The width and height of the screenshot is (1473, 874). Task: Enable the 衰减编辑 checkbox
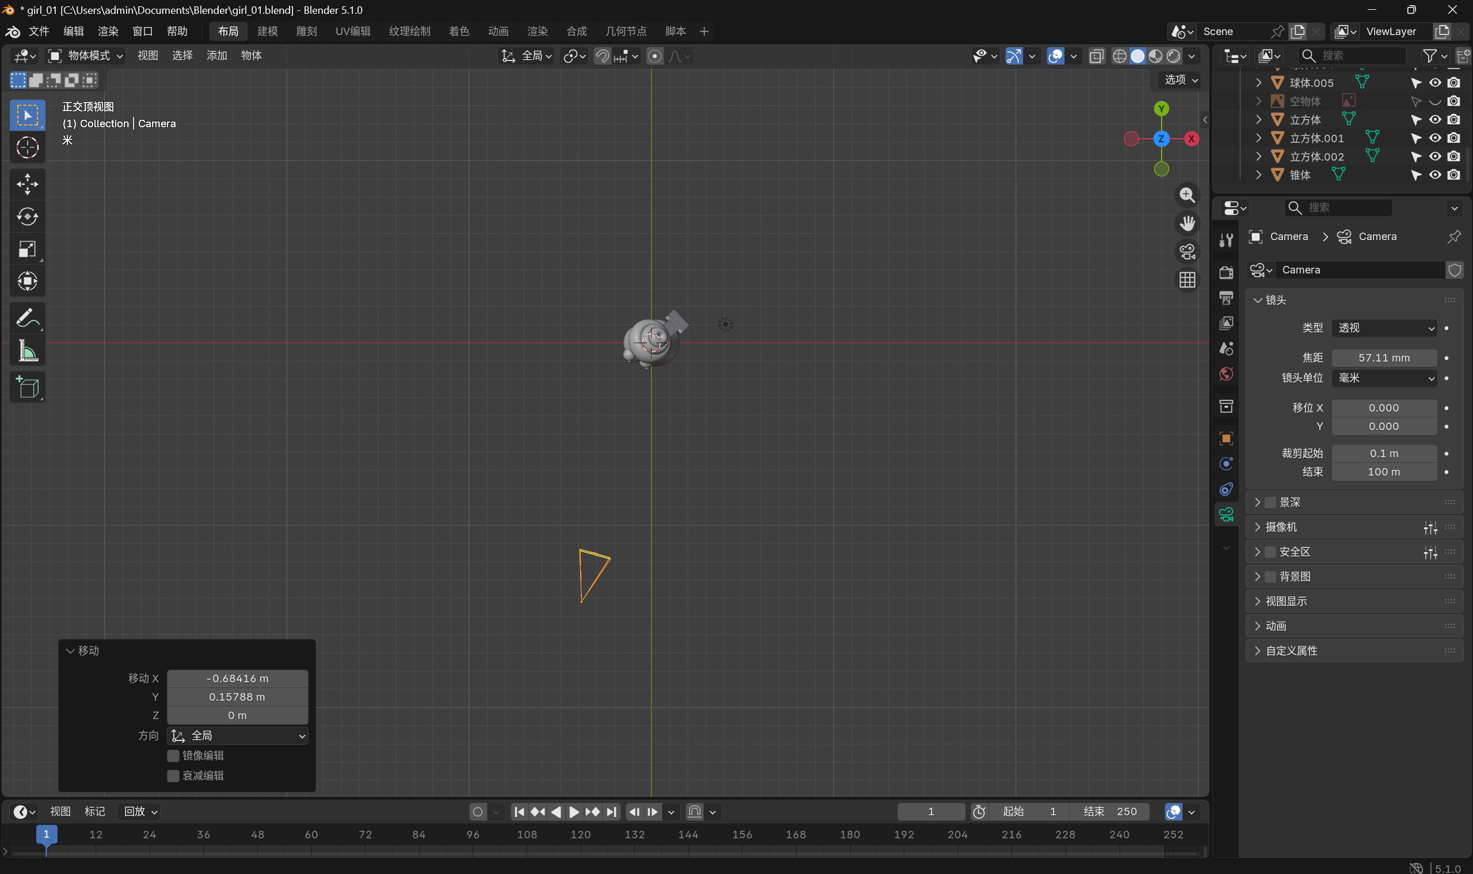click(173, 776)
